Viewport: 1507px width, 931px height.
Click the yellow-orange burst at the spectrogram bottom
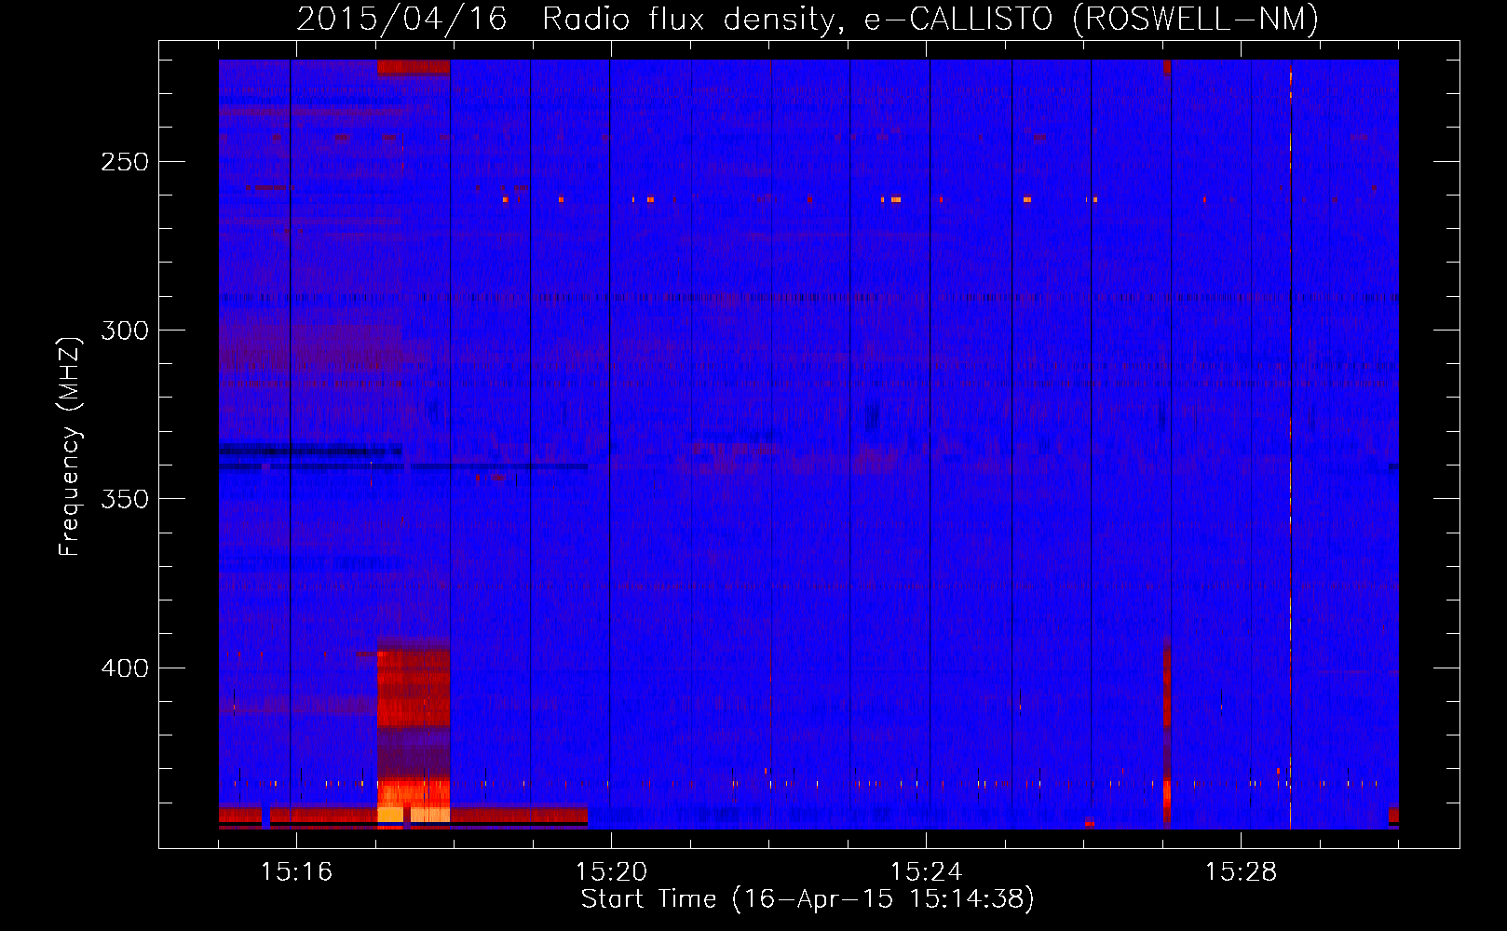pyautogui.click(x=414, y=802)
